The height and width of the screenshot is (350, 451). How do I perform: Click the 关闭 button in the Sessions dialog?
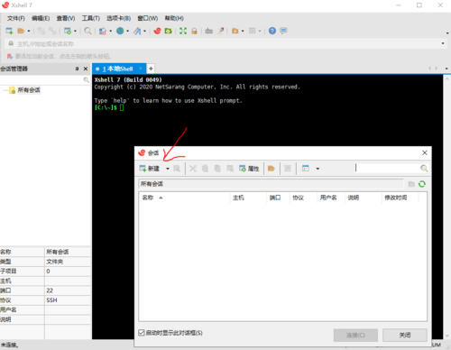click(x=405, y=335)
